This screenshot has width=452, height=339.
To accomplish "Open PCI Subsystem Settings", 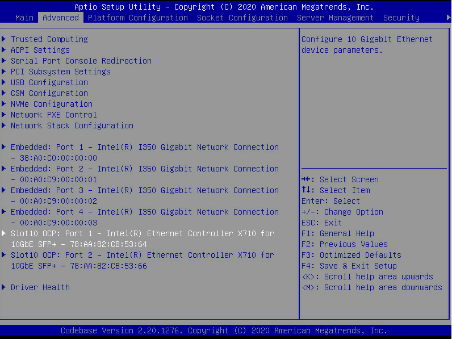I will [x=61, y=72].
